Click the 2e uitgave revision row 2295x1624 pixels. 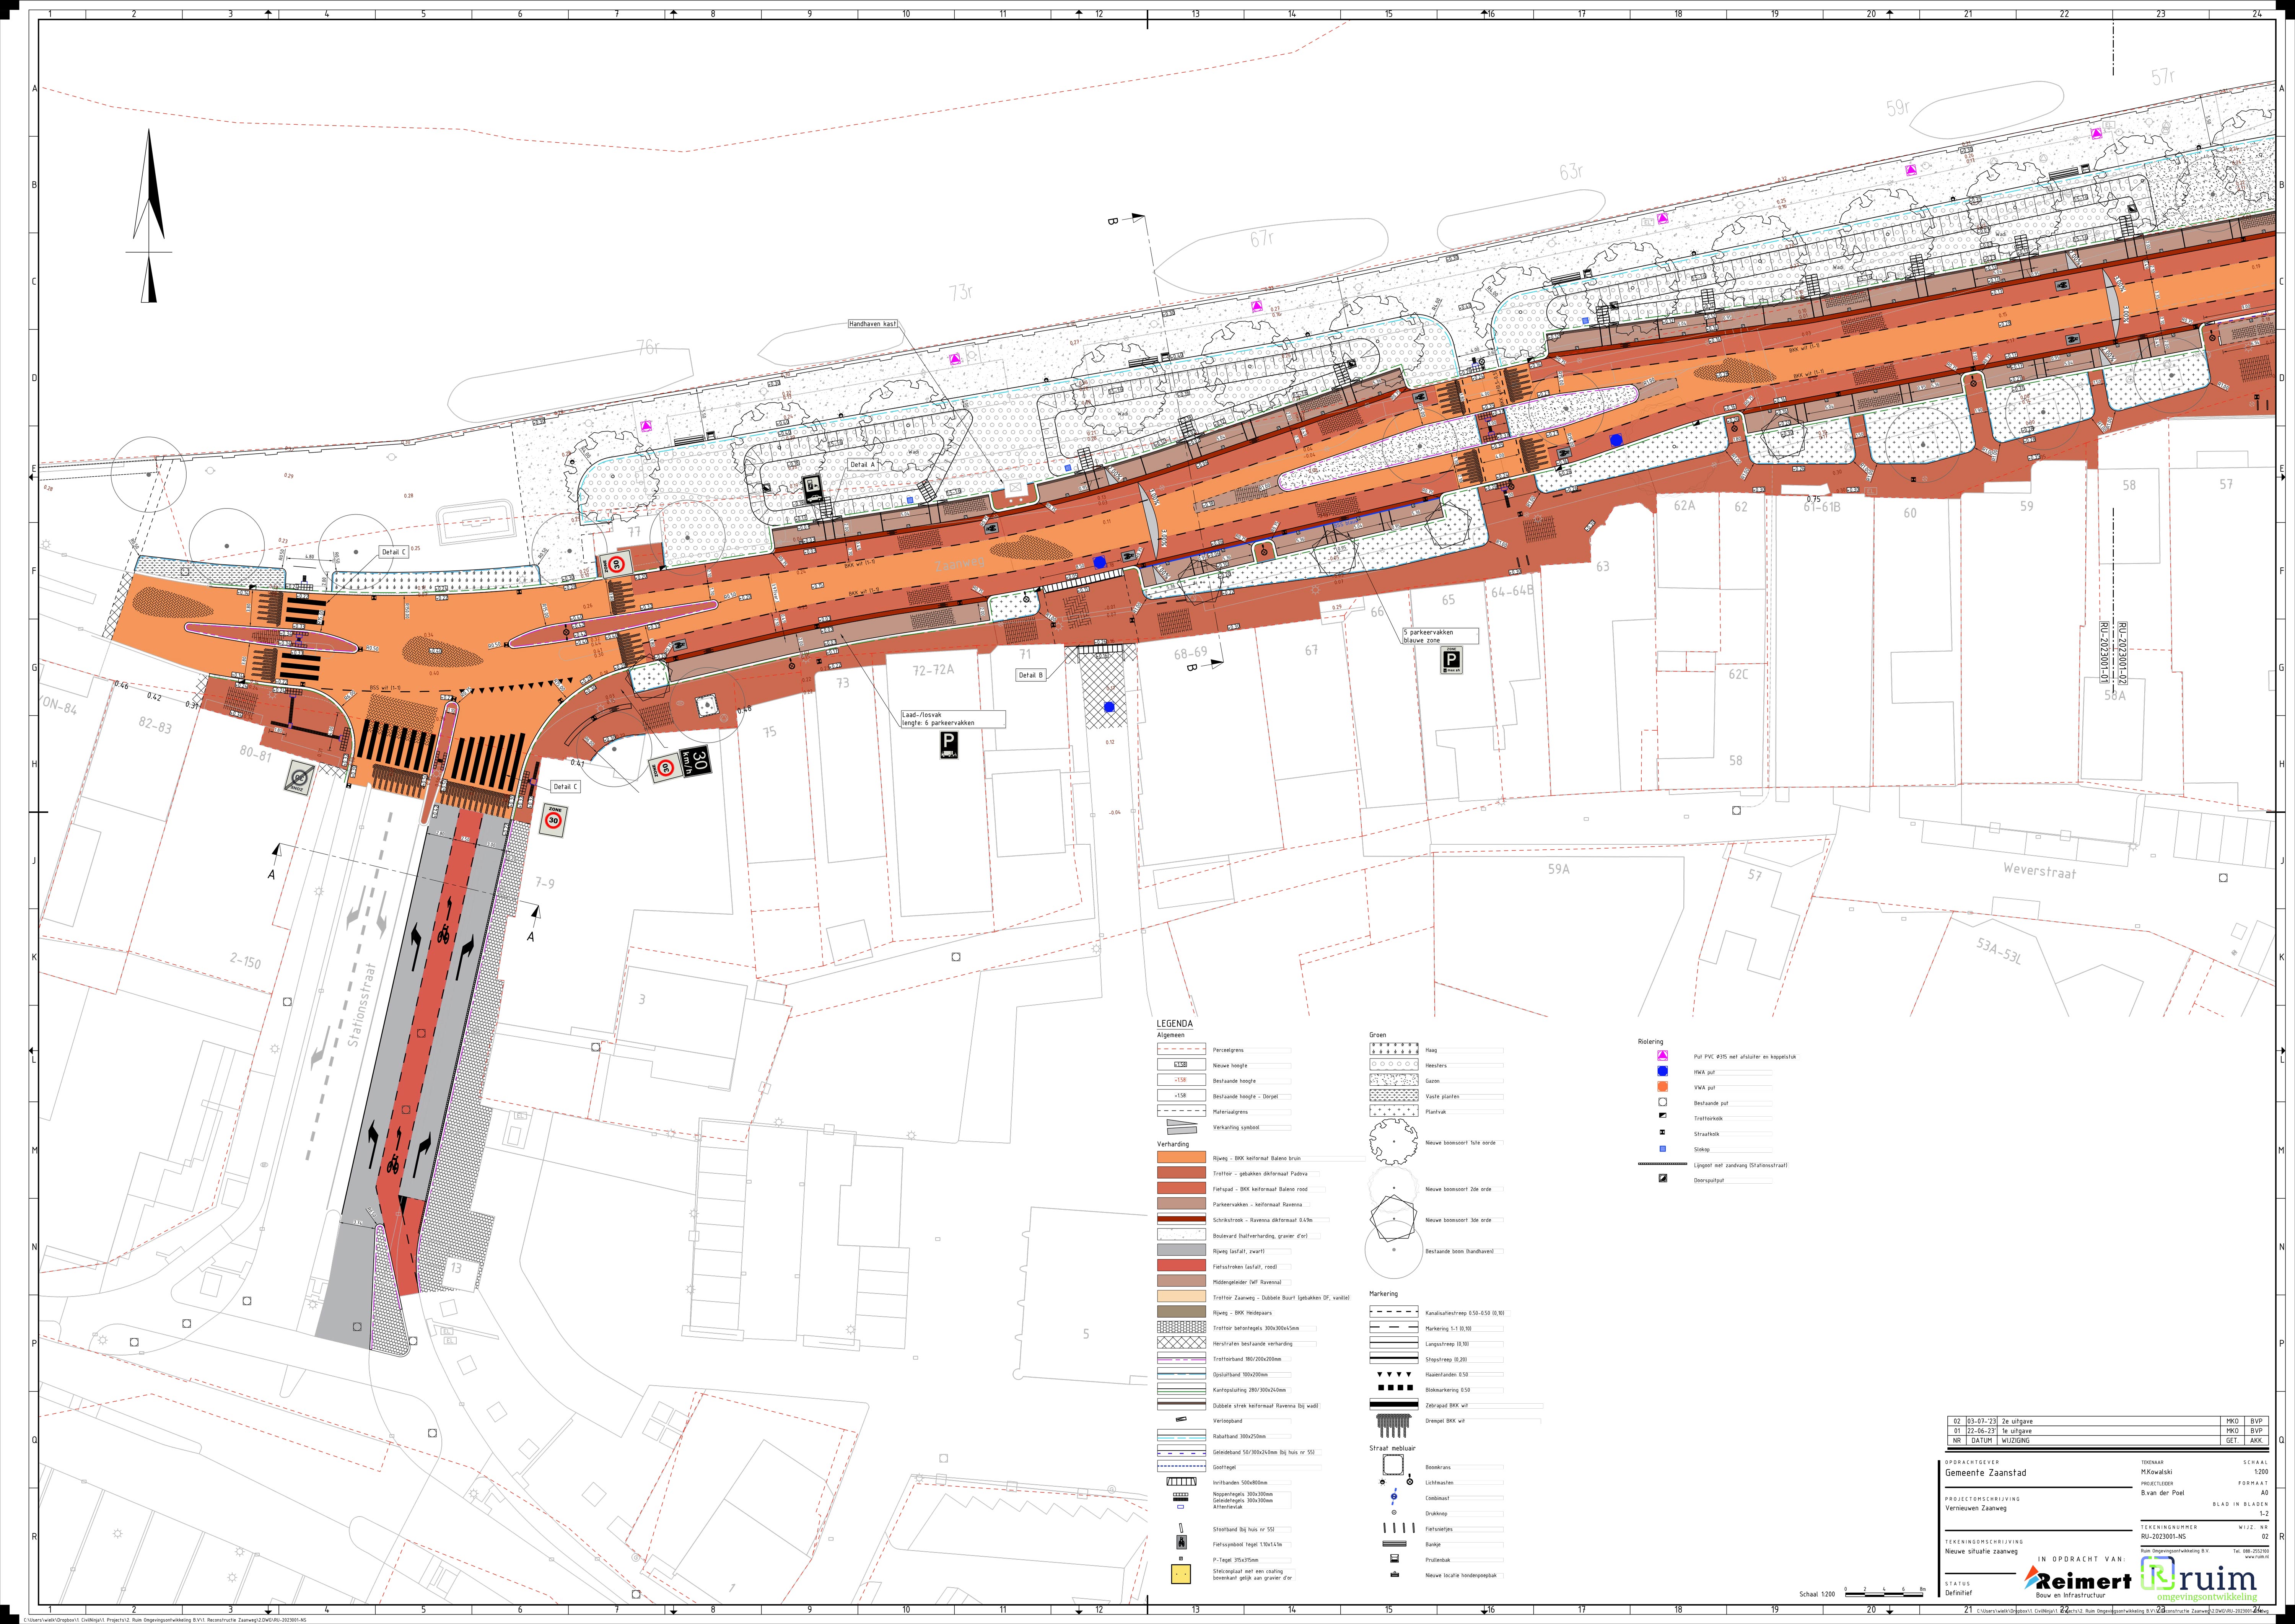click(2108, 1421)
